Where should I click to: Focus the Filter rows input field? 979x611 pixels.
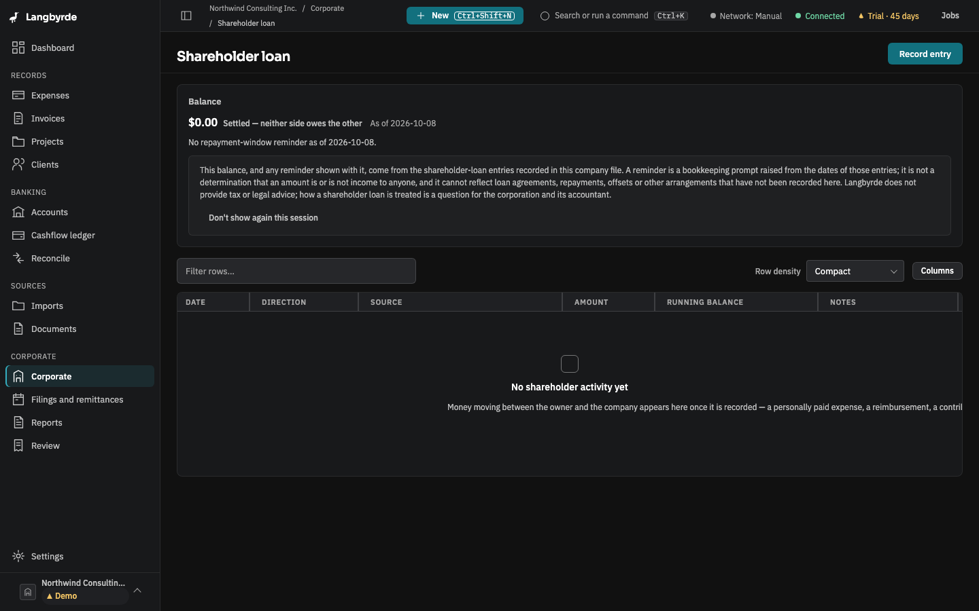tap(296, 271)
